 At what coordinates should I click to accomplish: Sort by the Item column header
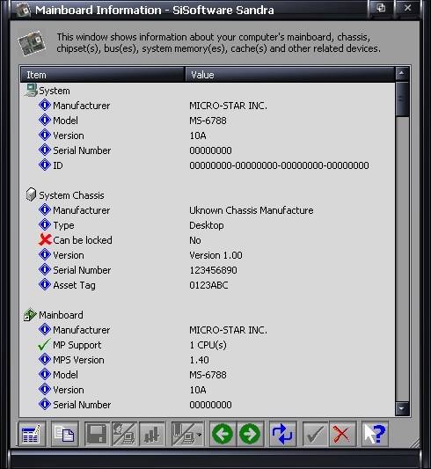click(103, 75)
